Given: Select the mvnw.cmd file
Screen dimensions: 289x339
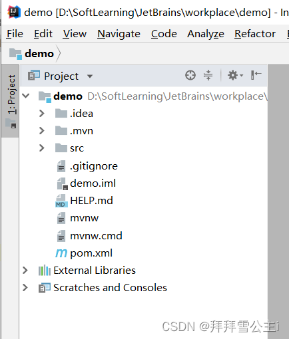Looking at the screenshot, I should coord(96,236).
